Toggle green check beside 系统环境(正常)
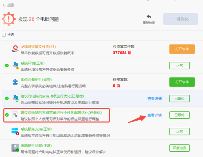203x157 pixels. (x=7, y=65)
